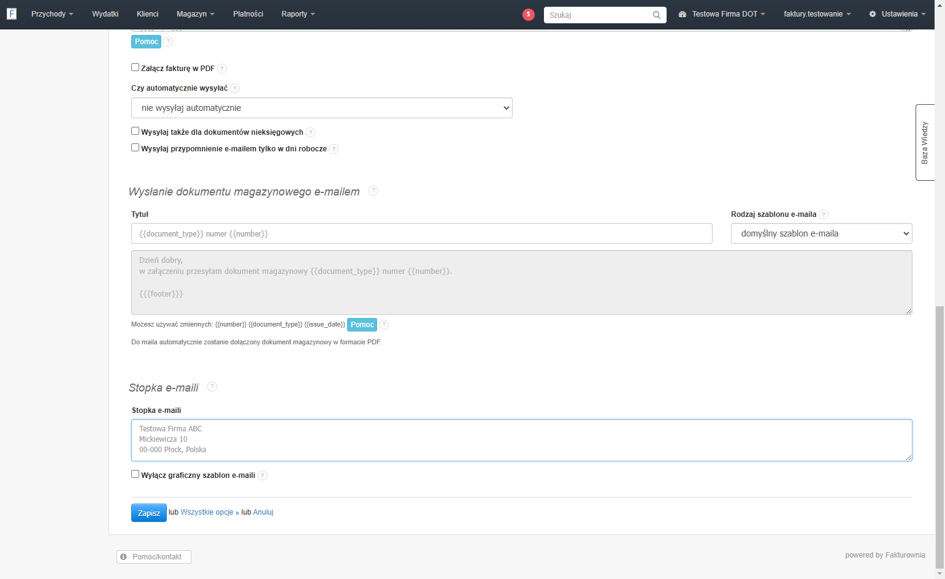Click the Zapisz button

tap(149, 513)
